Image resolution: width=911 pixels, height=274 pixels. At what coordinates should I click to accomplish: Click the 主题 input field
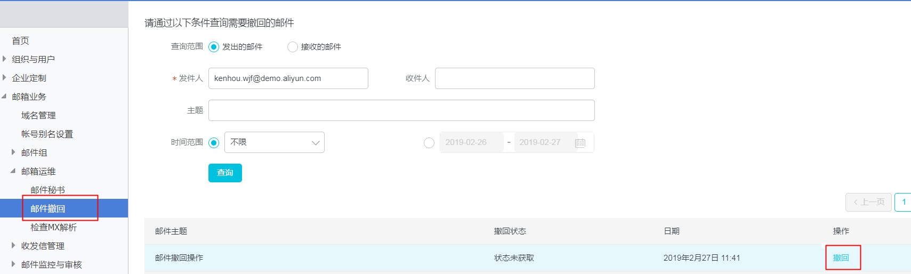point(401,110)
